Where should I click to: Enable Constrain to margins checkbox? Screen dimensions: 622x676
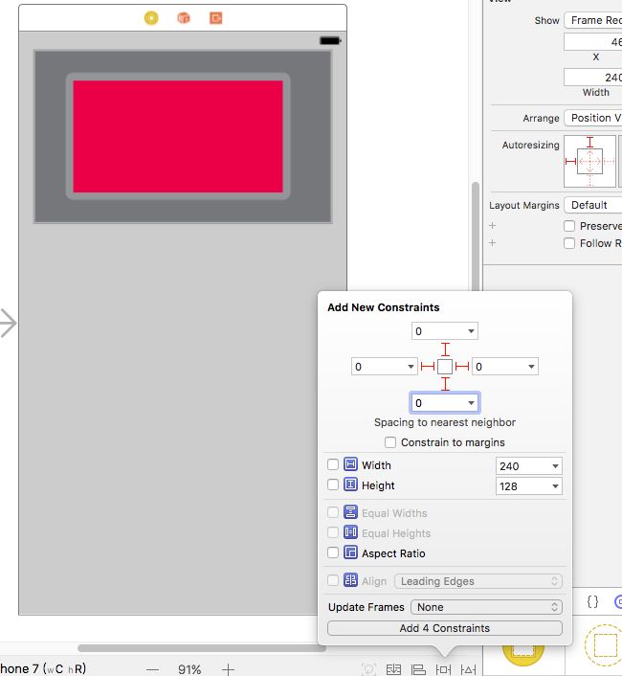(x=390, y=442)
